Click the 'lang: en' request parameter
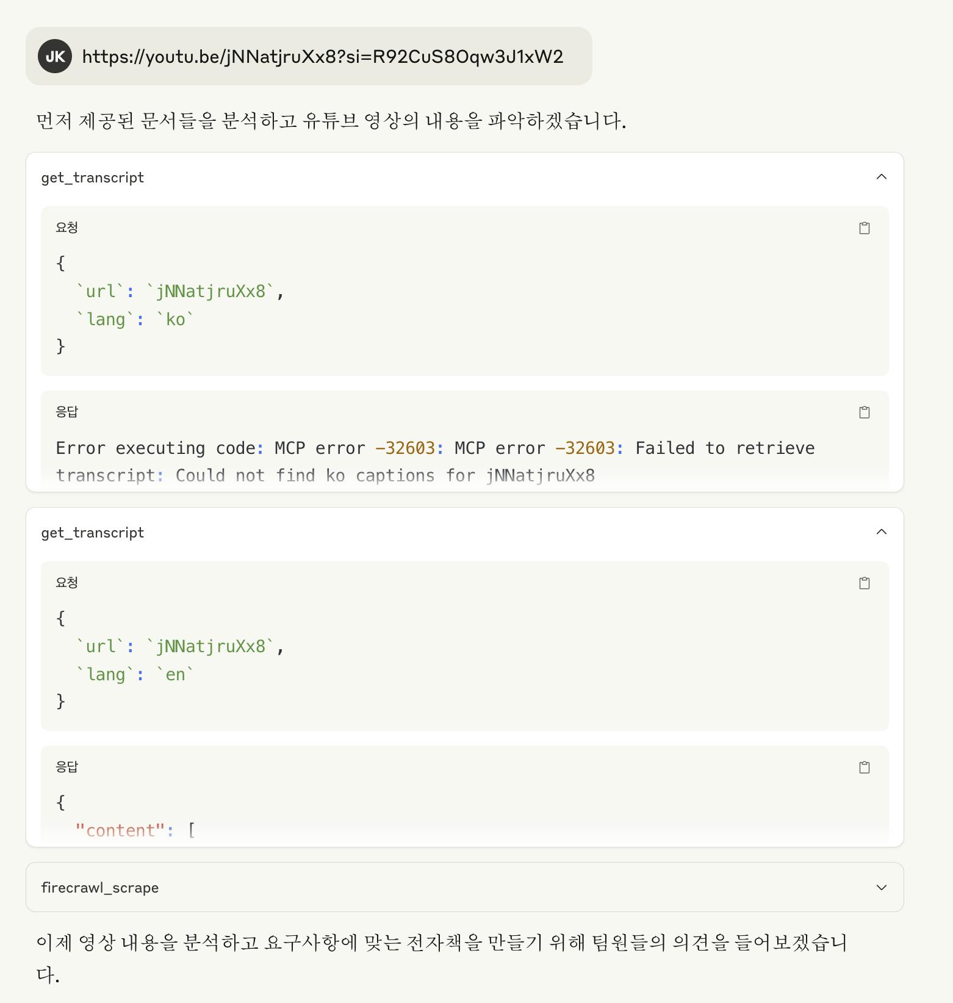Image resolution: width=953 pixels, height=1003 pixels. (135, 674)
